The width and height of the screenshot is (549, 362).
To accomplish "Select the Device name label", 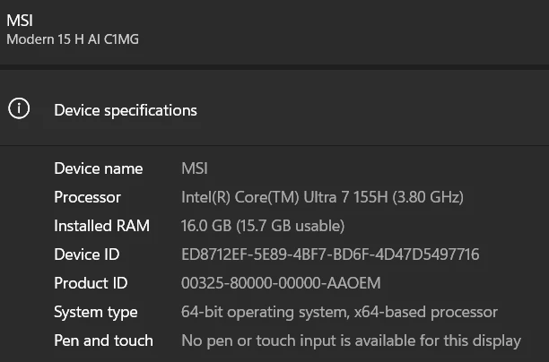I will tap(98, 168).
